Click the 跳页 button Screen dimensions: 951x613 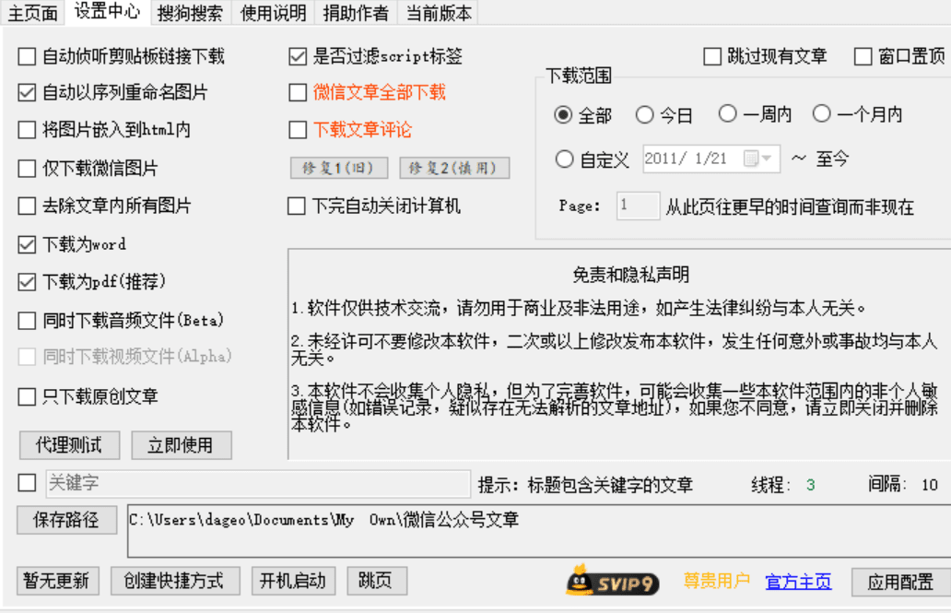(x=377, y=581)
